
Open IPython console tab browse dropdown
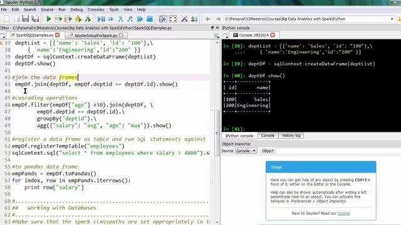pyautogui.click(x=226, y=36)
